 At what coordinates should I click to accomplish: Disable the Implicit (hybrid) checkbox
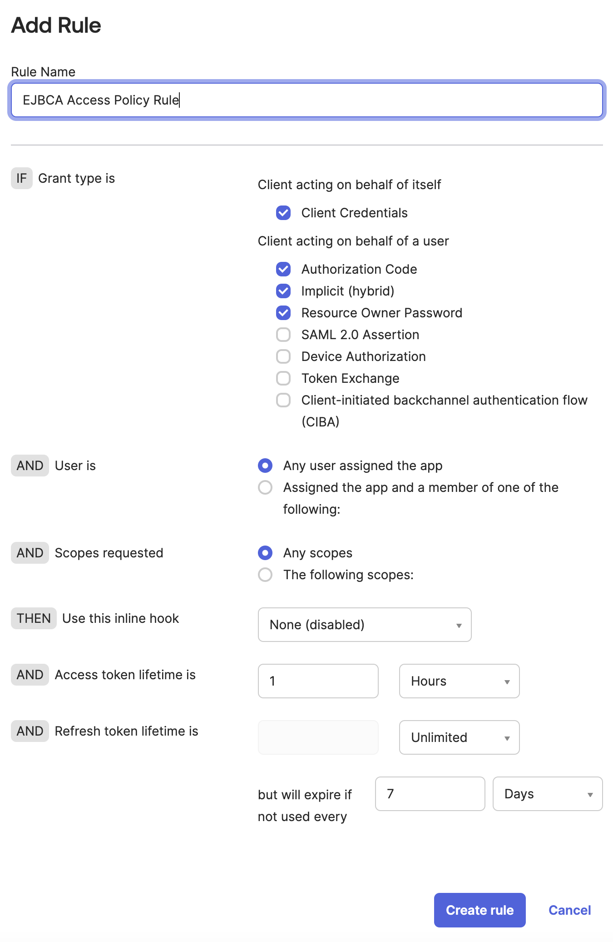[283, 291]
